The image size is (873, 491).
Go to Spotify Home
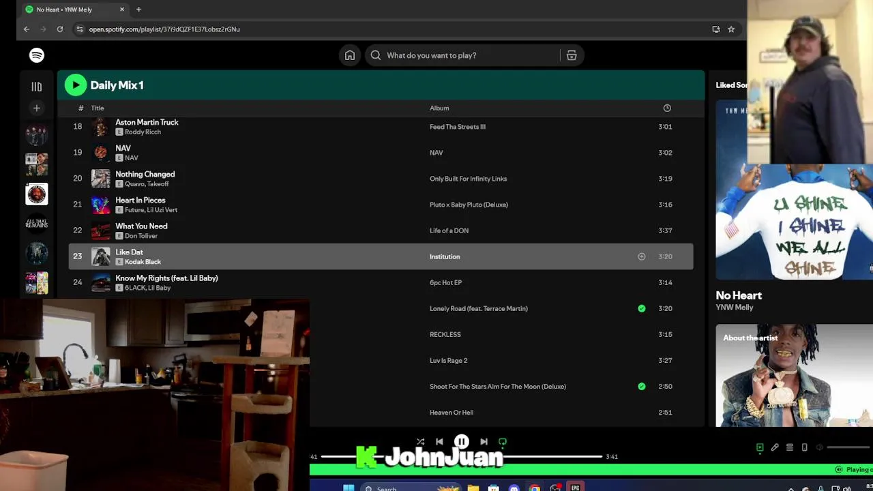(x=350, y=55)
